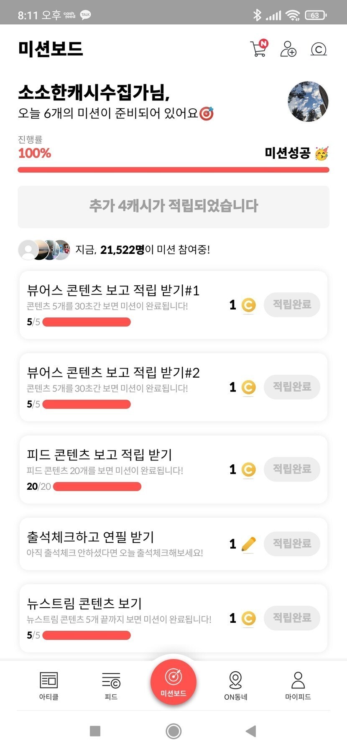Viewport: 347px width, 752px height.
Task: Go to the 마이피드 tab
Action: pos(298,685)
